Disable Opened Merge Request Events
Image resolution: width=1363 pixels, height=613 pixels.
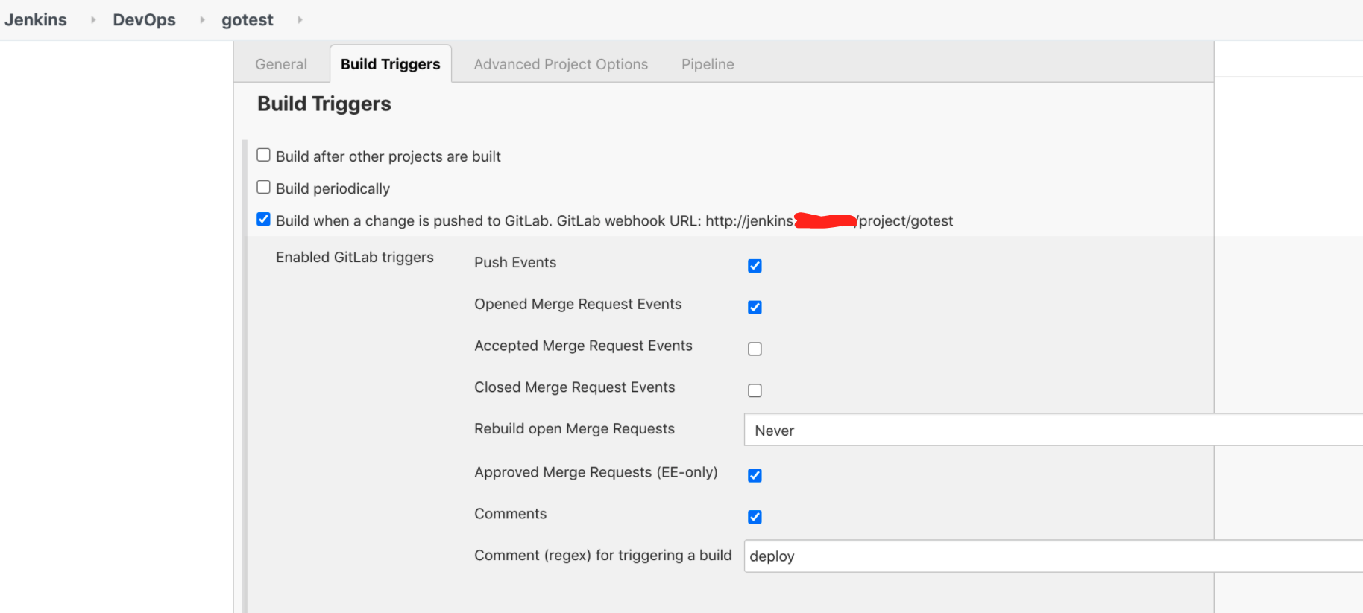(755, 307)
